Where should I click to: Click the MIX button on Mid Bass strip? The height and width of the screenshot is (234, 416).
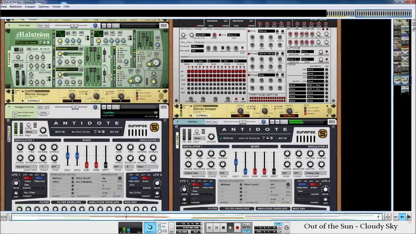(x=332, y=122)
